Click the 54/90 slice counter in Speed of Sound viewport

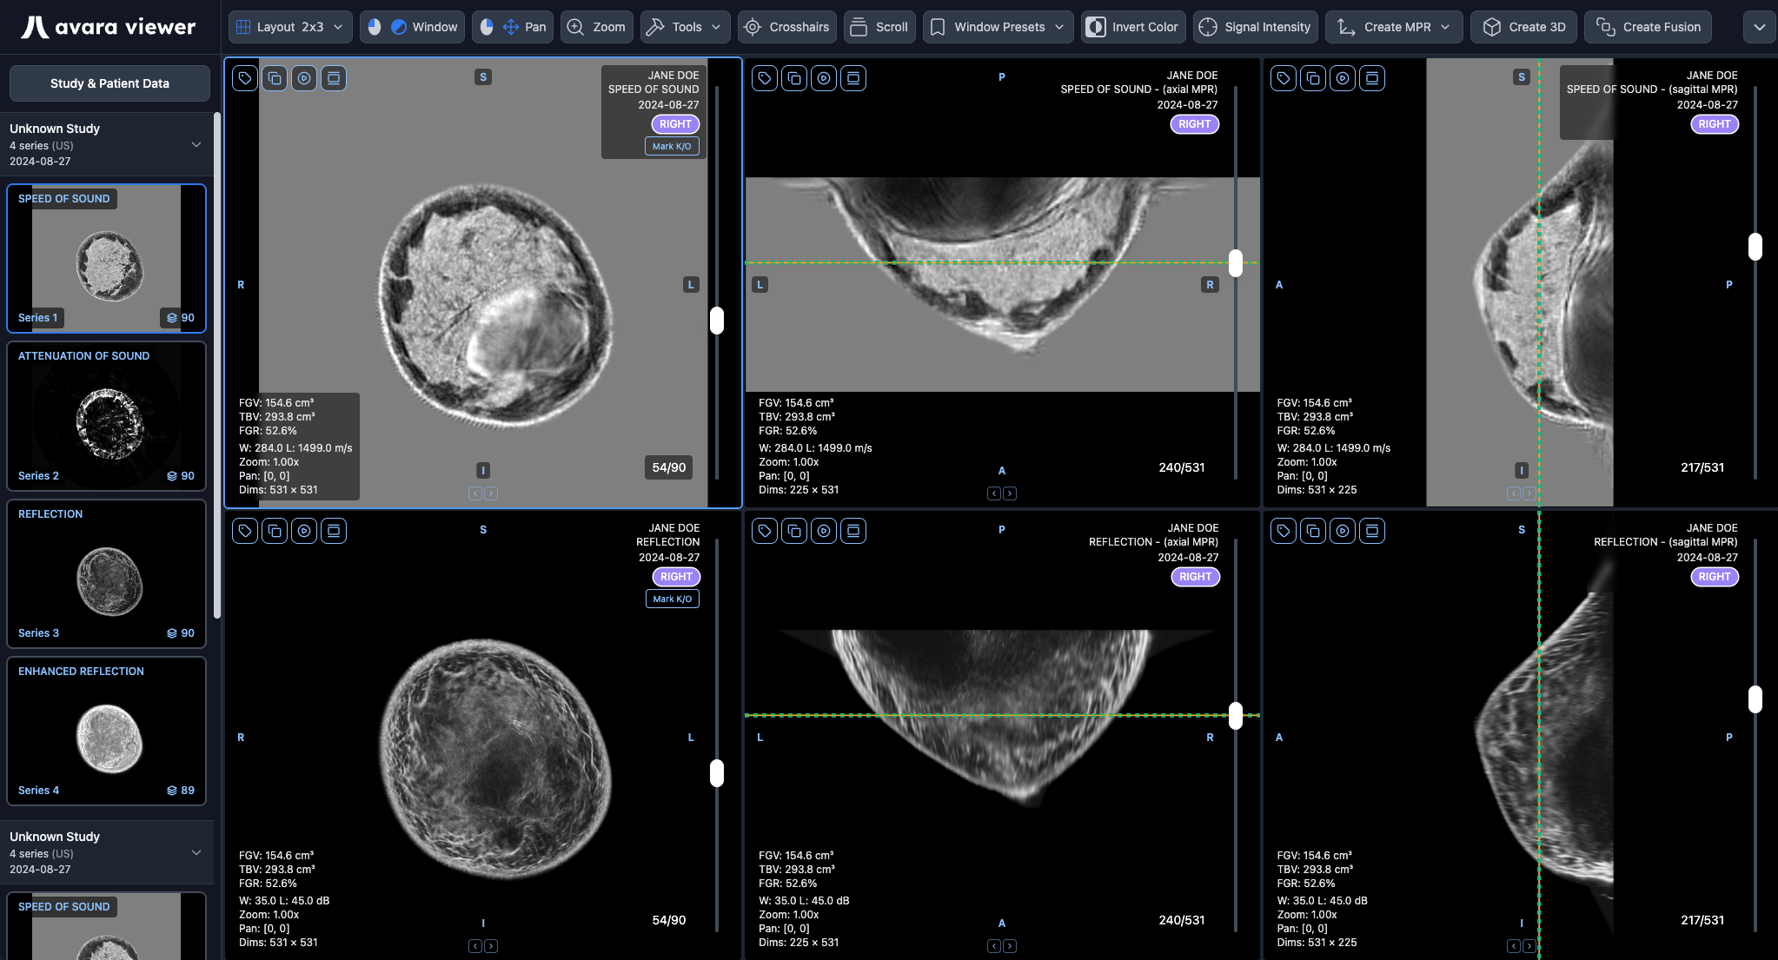[669, 467]
